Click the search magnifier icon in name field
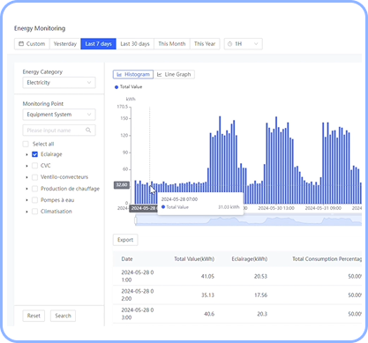This screenshot has width=368, height=343. [x=88, y=130]
